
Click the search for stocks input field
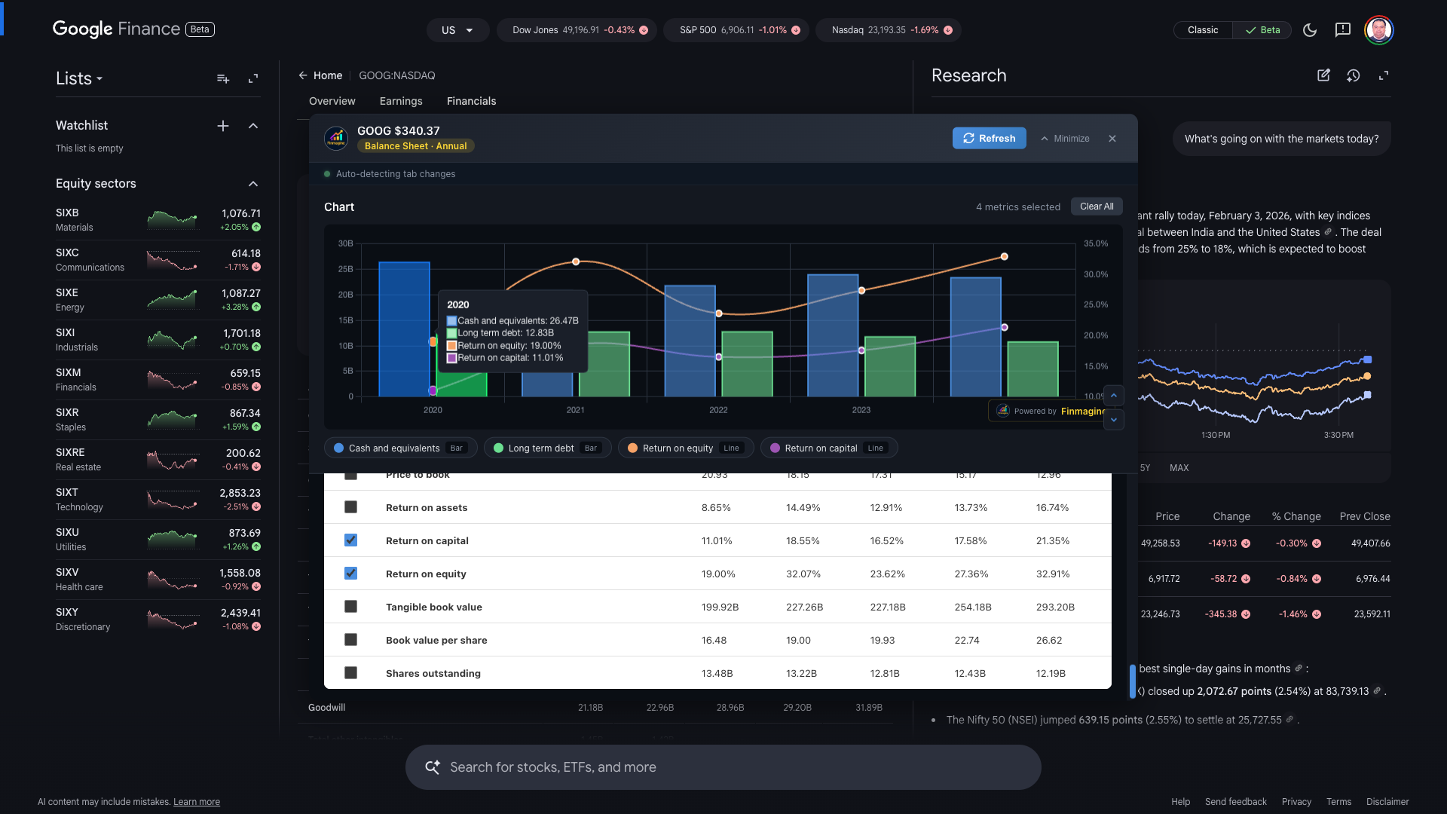coord(723,767)
